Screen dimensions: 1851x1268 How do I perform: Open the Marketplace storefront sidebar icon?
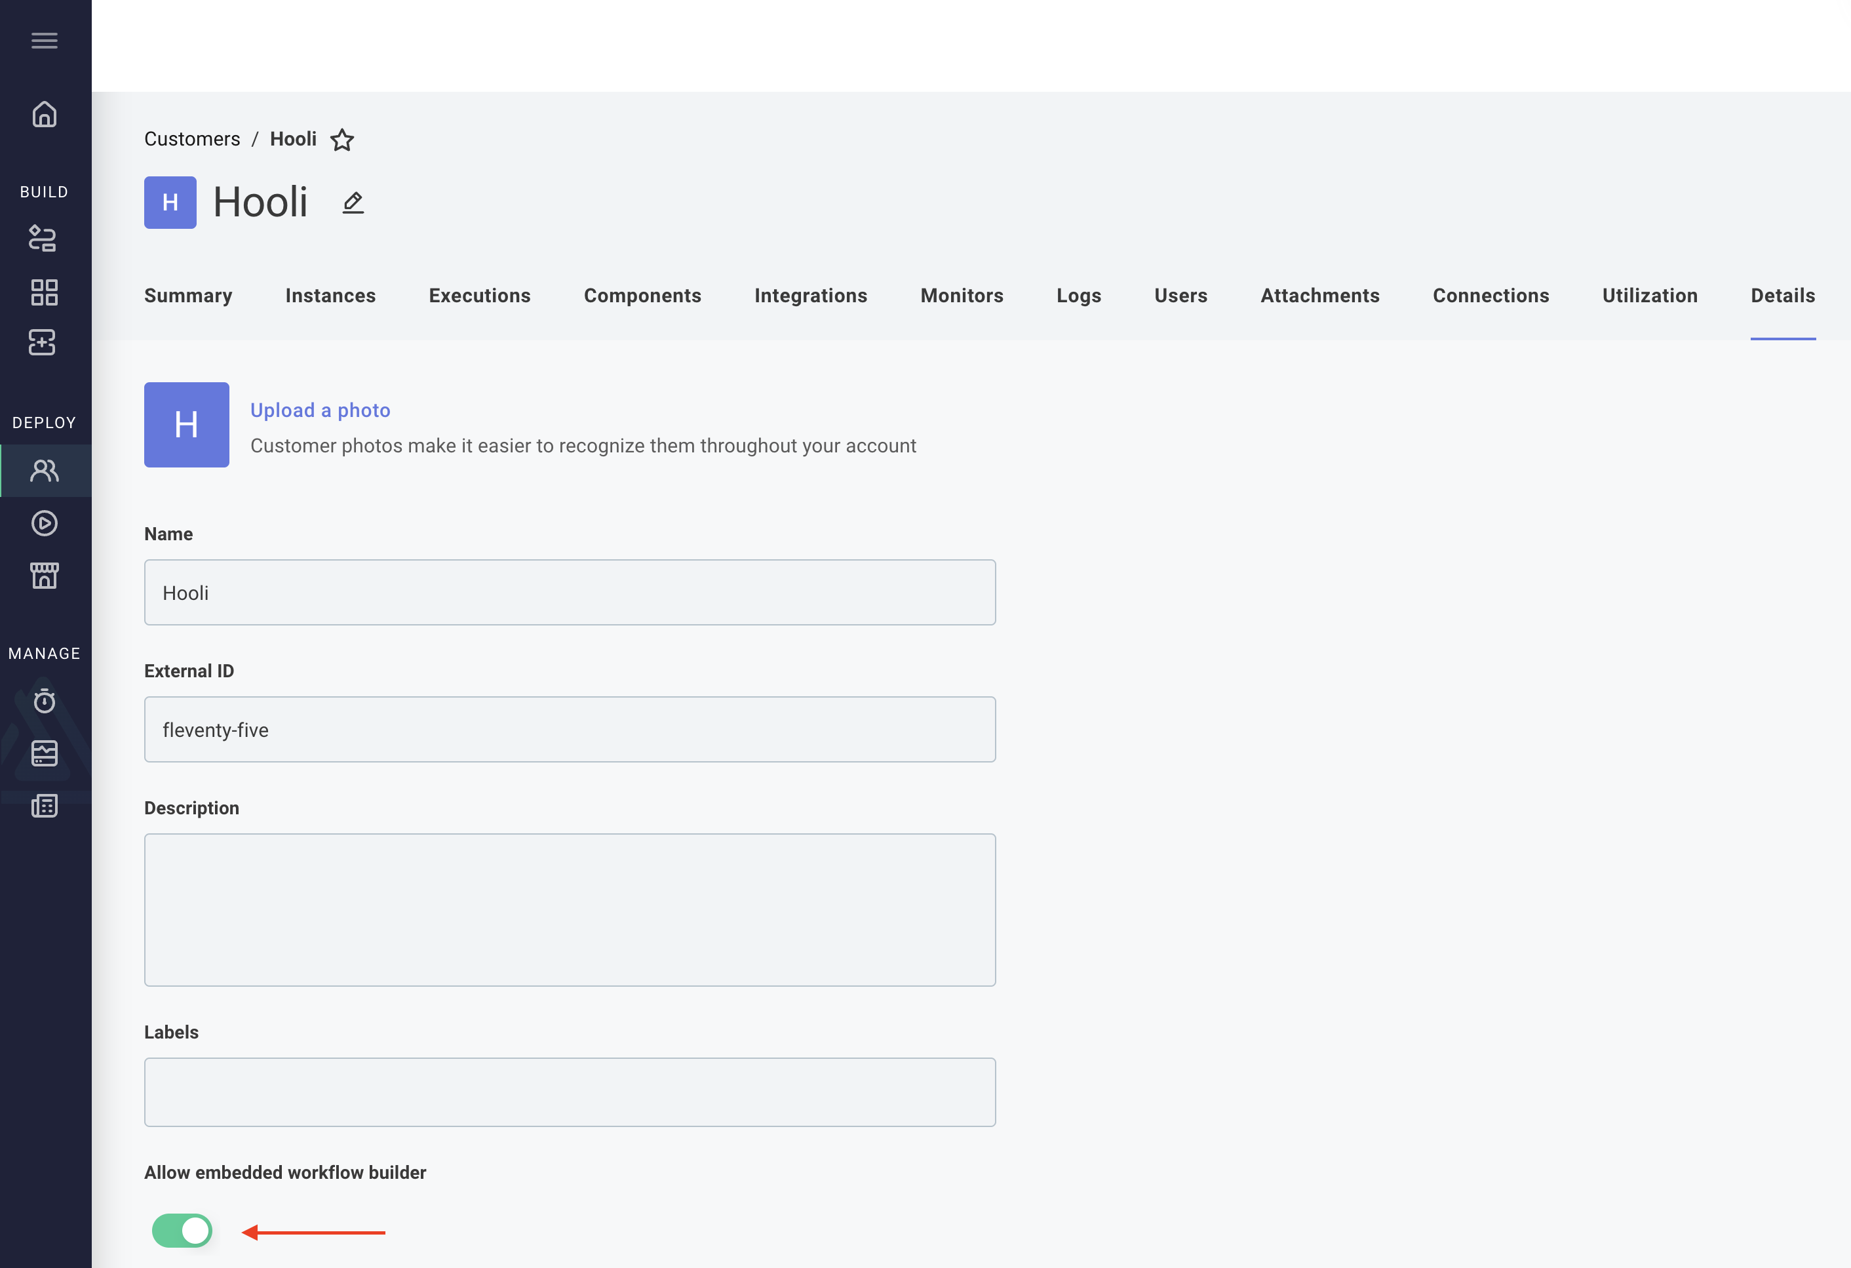pyautogui.click(x=44, y=575)
